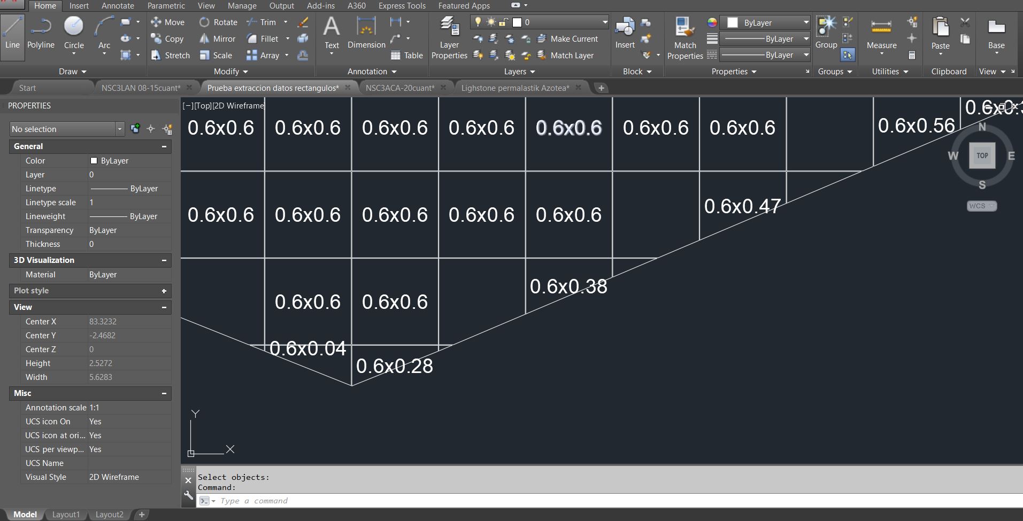The width and height of the screenshot is (1023, 521).
Task: Click the Color swatch in the Properties palette
Action: [94, 160]
